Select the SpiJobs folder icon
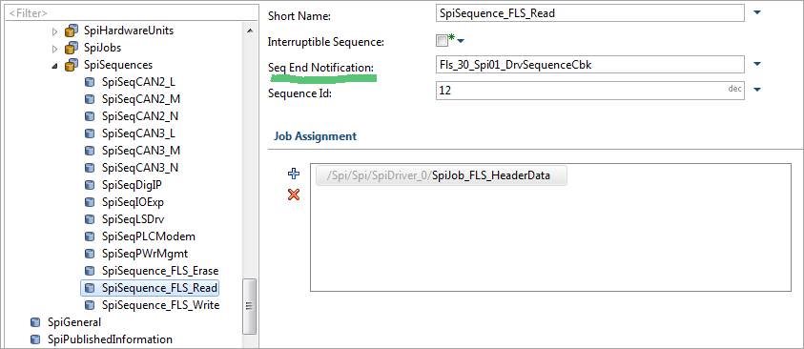The width and height of the screenshot is (804, 349). (x=72, y=49)
